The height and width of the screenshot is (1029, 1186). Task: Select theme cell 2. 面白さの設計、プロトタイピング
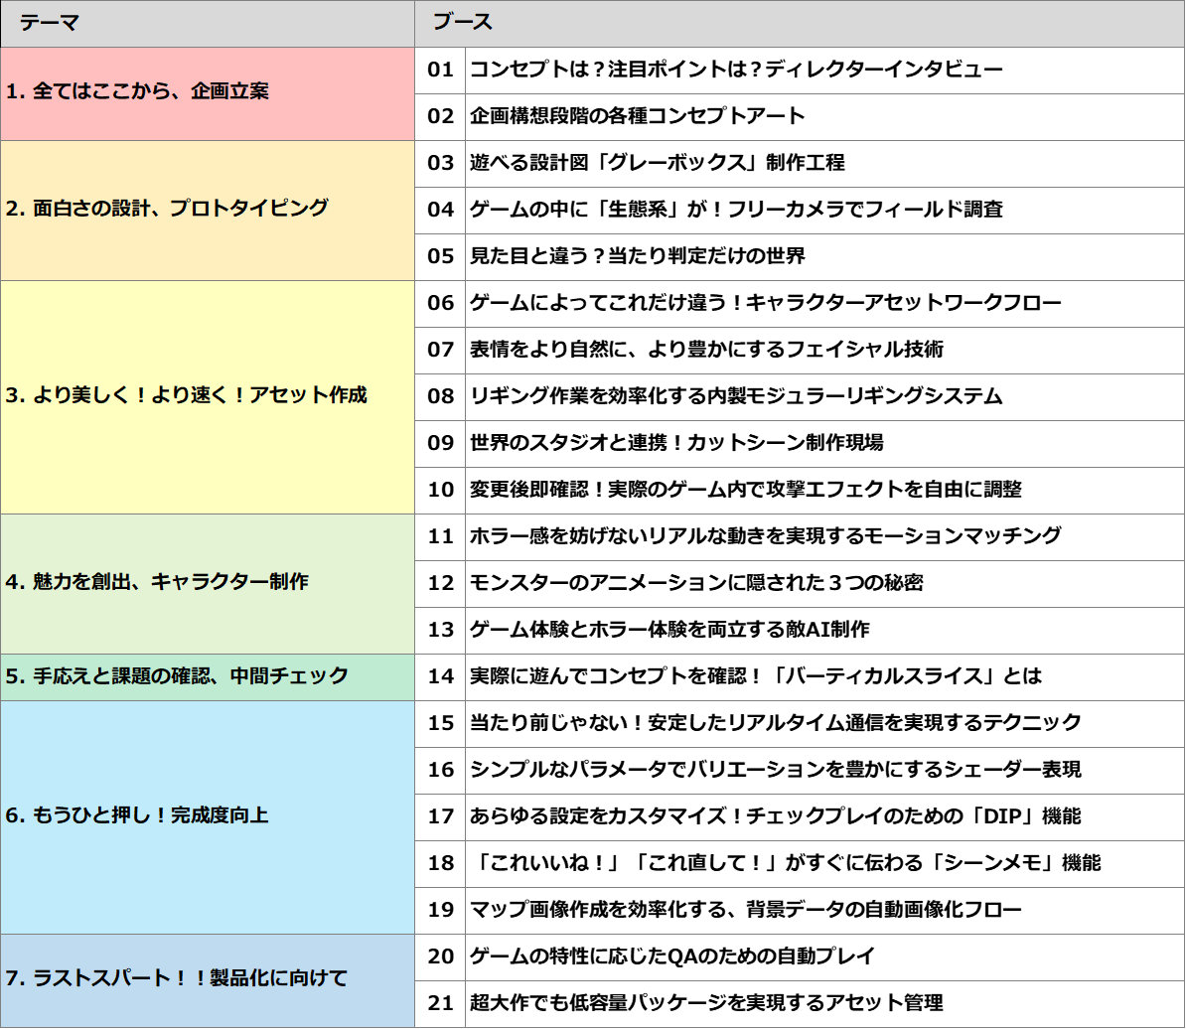[x=208, y=211]
